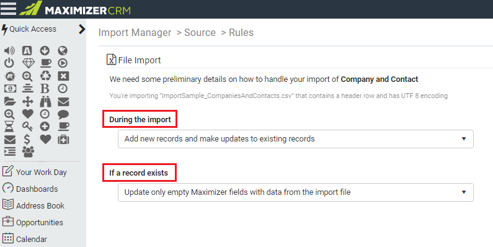Collapse the Quick Access panel chevron

tap(82, 29)
